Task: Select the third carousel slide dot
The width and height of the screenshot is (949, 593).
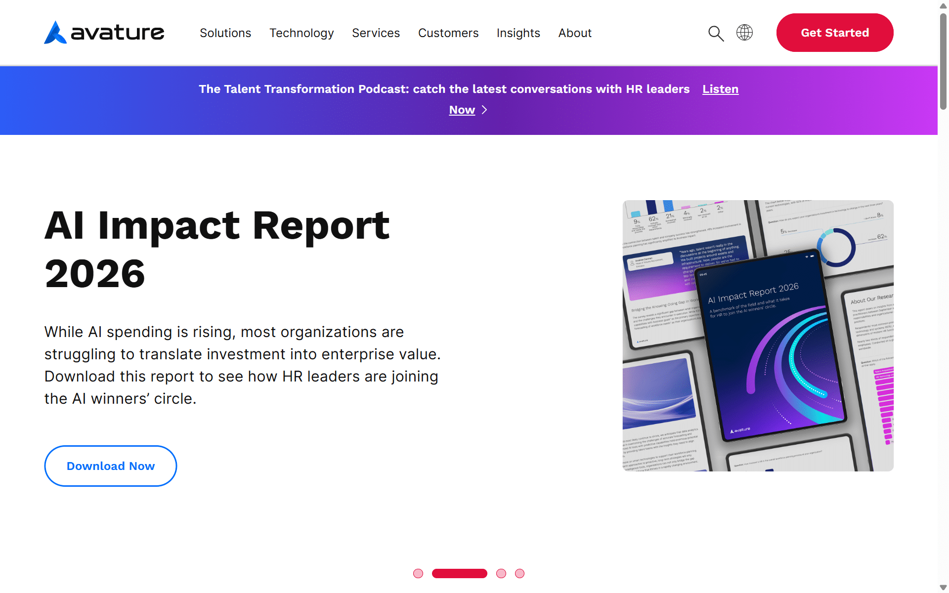Action: point(501,573)
